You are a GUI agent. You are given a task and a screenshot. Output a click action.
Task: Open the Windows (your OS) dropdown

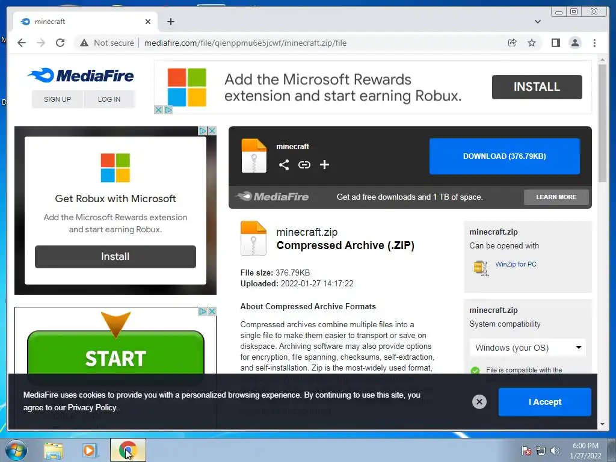point(528,348)
